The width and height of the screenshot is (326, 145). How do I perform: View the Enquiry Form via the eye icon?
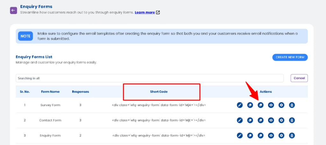tap(271, 135)
